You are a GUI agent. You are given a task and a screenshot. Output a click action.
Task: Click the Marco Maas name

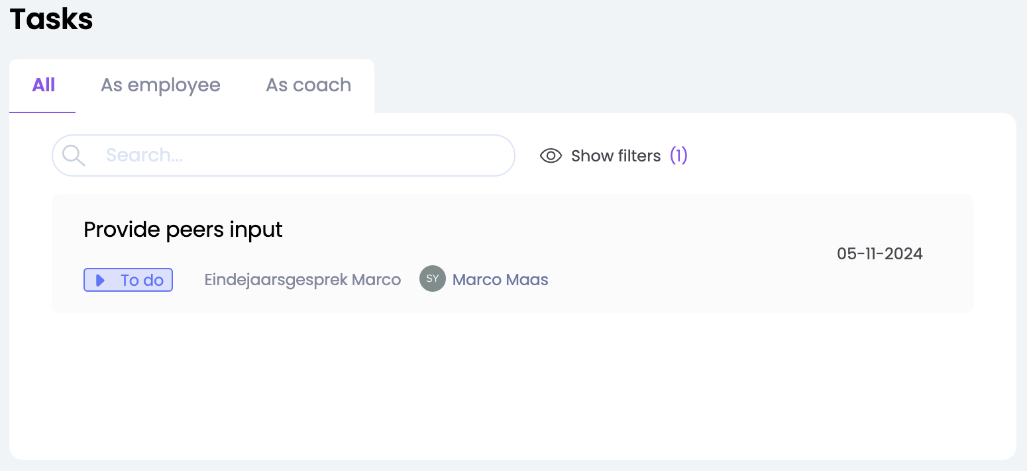(500, 280)
